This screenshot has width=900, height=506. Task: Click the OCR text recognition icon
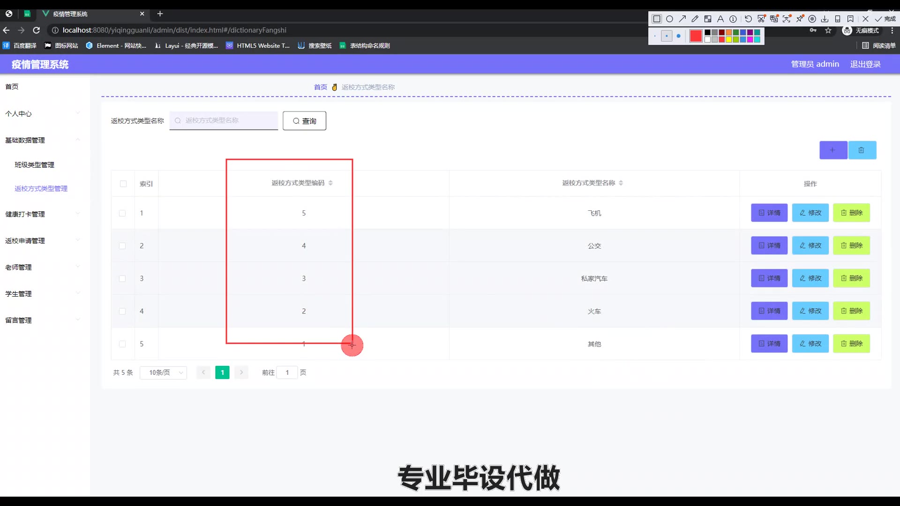(787, 19)
